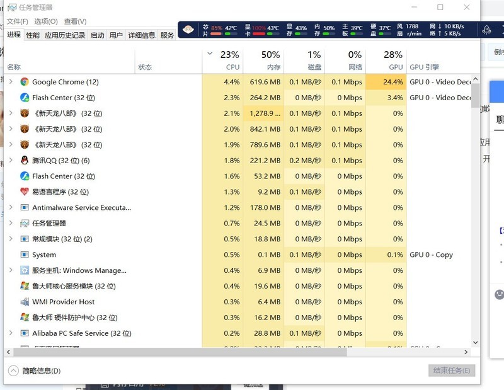Image resolution: width=504 pixels, height=390 pixels.
Task: Click the 新天龙八部 icon in the 842.1 MB row
Action: (25, 129)
